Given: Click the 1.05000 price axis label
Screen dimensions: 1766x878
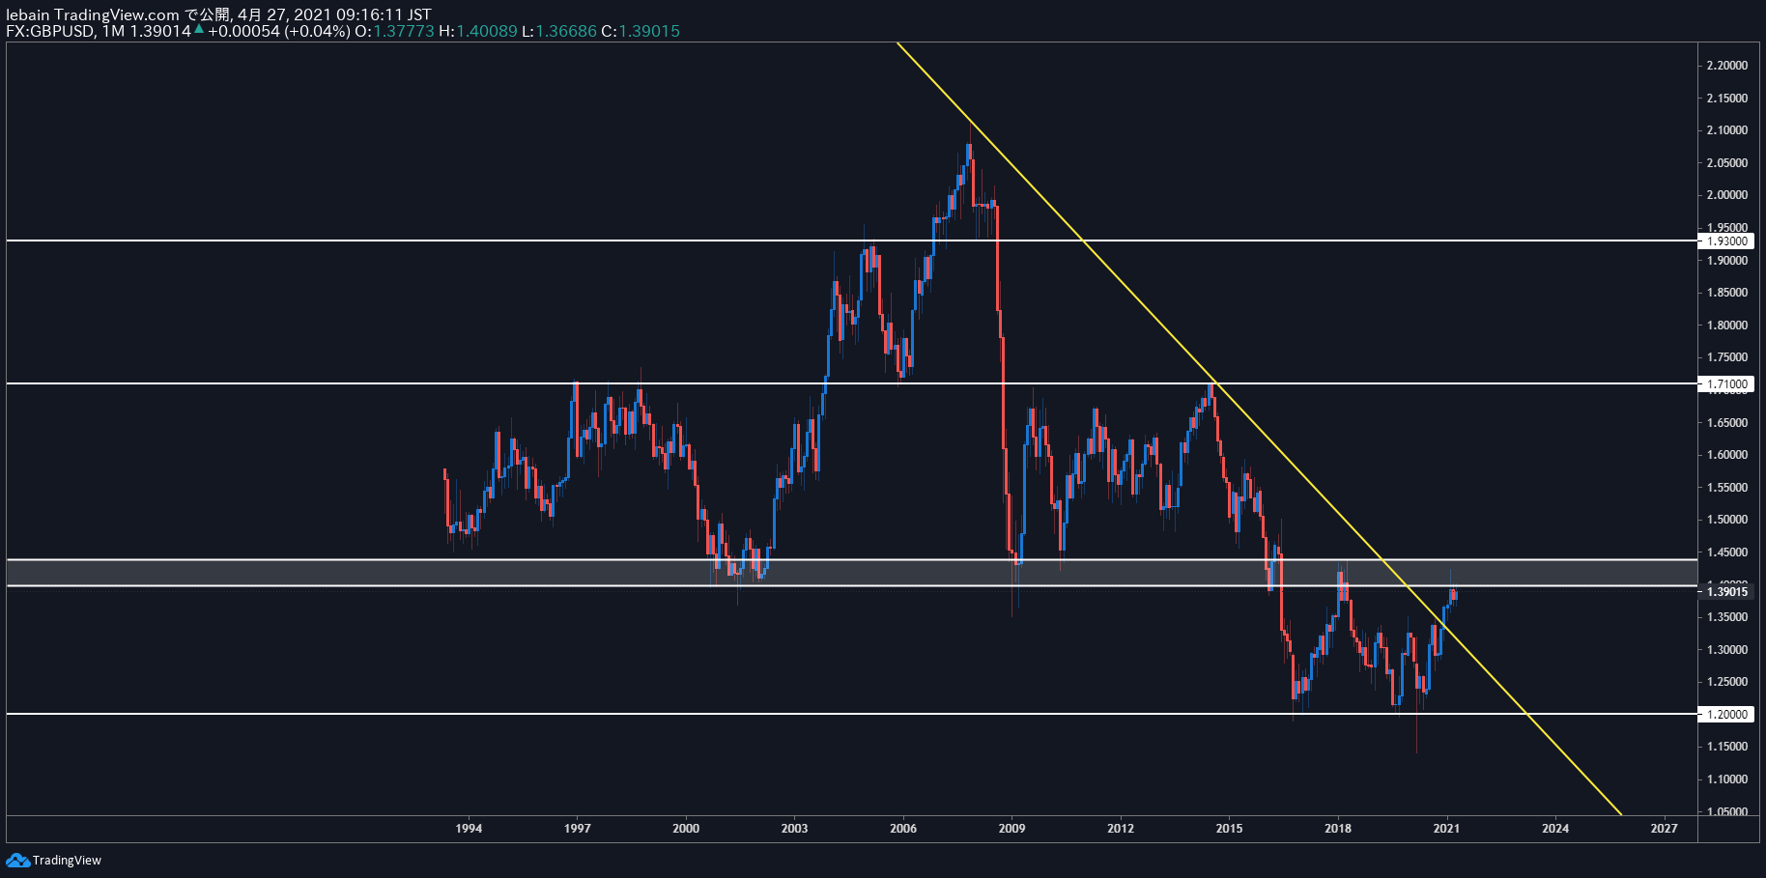Looking at the screenshot, I should pos(1727,811).
